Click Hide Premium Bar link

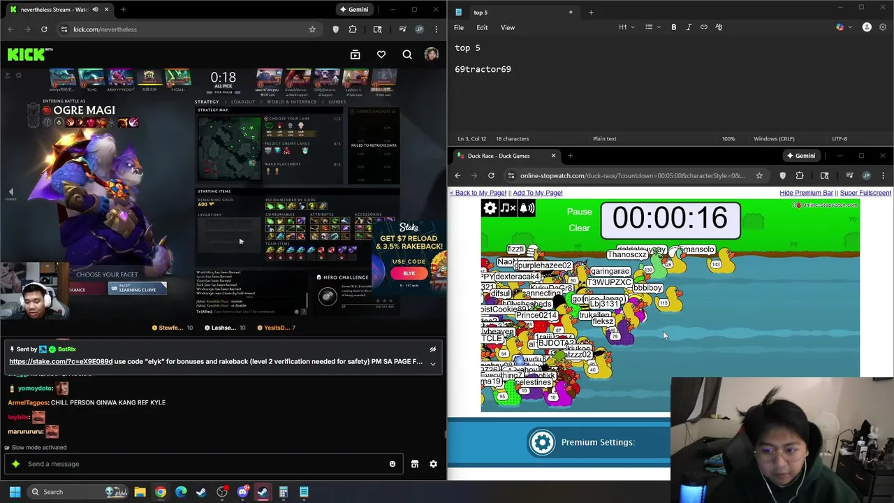[x=806, y=193]
